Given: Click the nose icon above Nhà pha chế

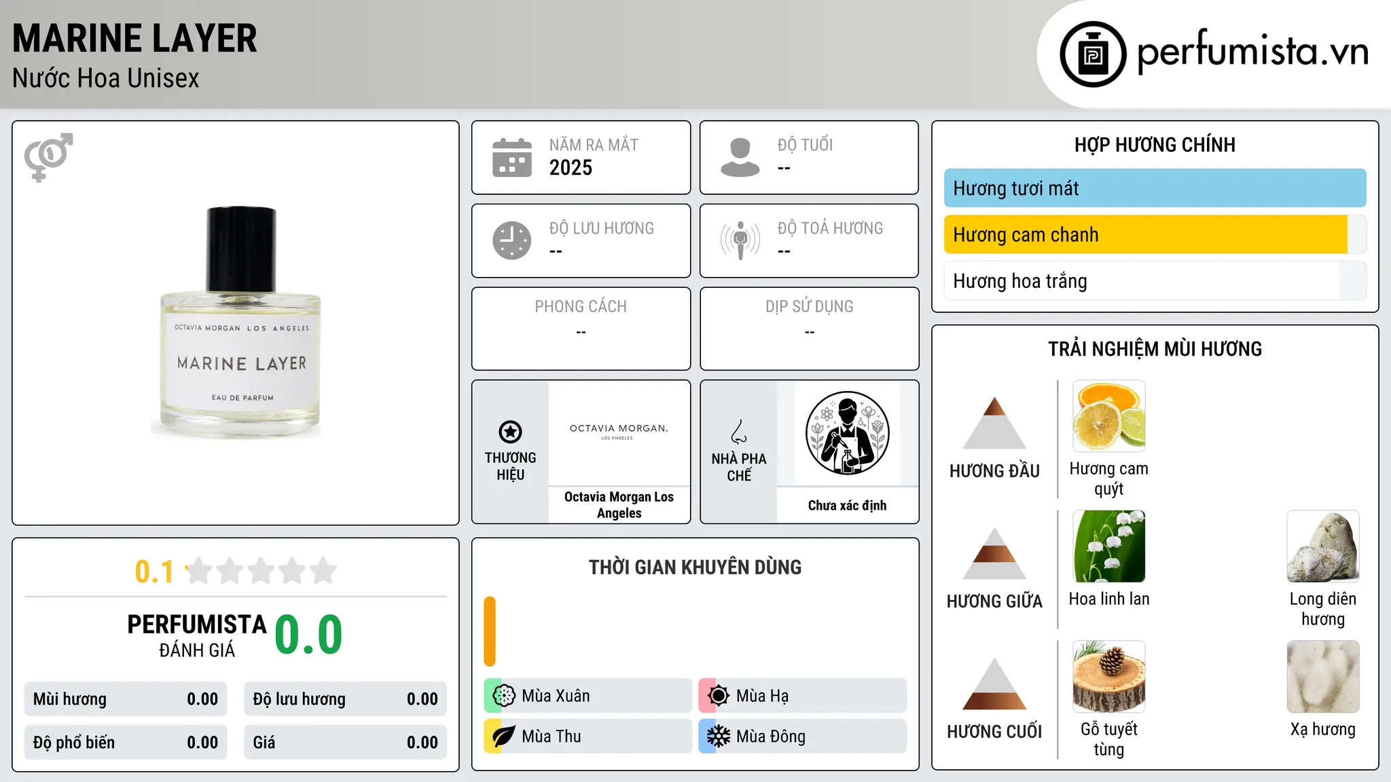Looking at the screenshot, I should click(739, 432).
